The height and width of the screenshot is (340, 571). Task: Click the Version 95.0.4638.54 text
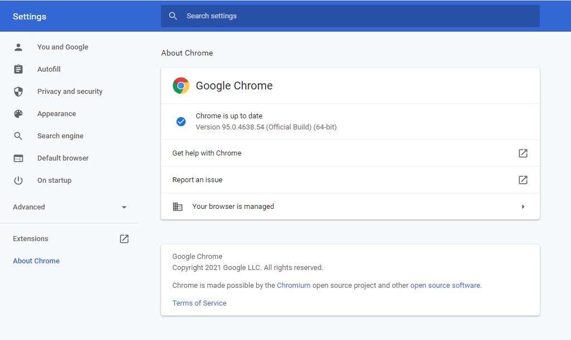(x=266, y=127)
